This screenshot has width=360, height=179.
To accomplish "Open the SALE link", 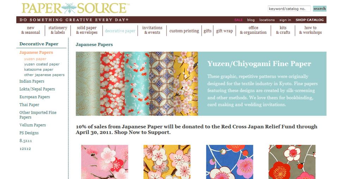I will (x=238, y=20).
